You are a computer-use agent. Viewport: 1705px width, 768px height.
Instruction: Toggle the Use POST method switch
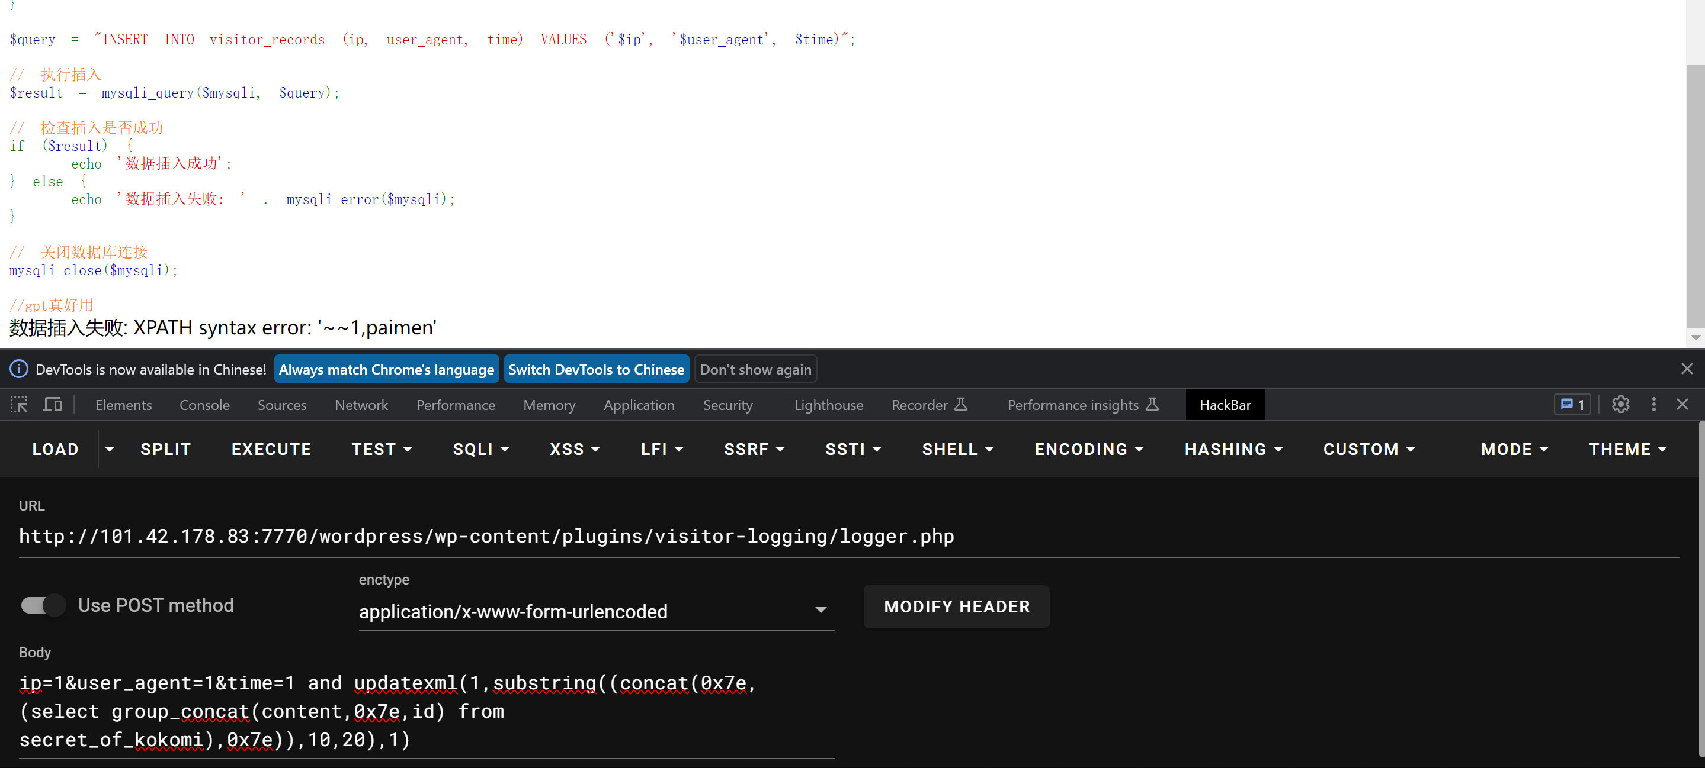[43, 605]
